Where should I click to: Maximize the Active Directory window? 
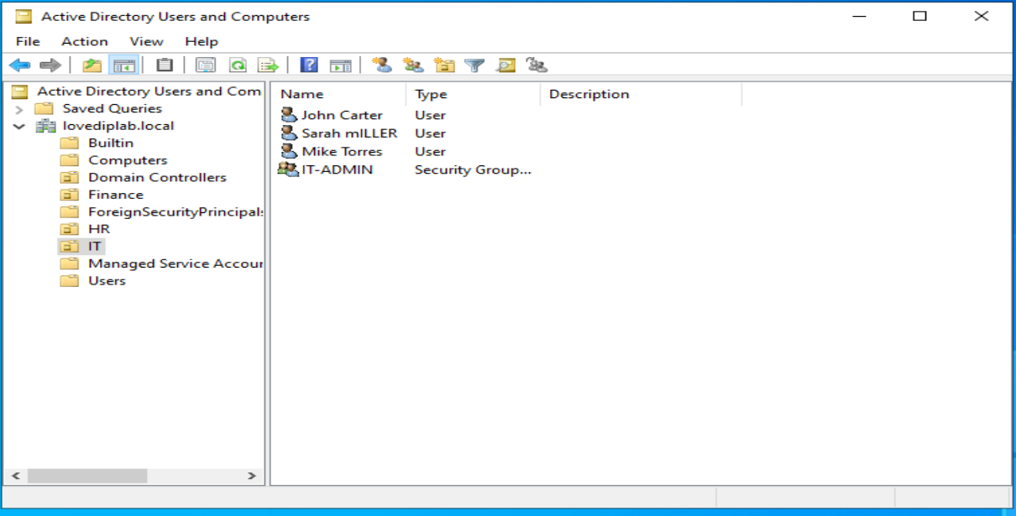pos(919,16)
